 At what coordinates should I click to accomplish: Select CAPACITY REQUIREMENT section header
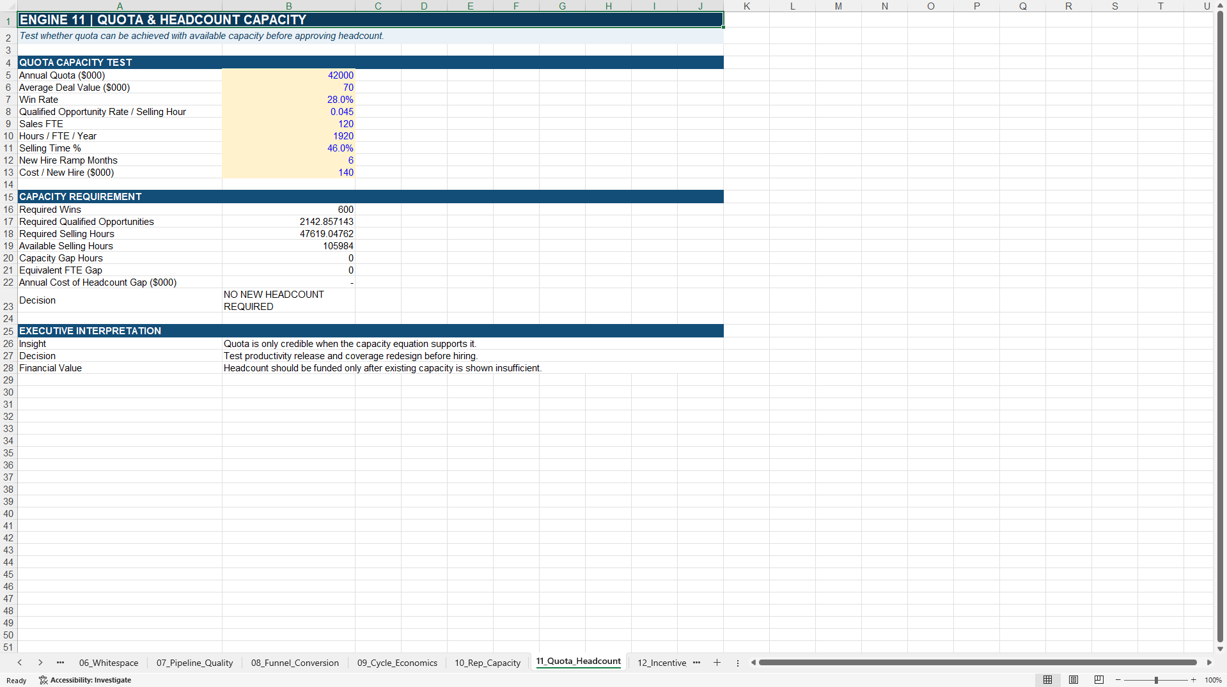370,197
